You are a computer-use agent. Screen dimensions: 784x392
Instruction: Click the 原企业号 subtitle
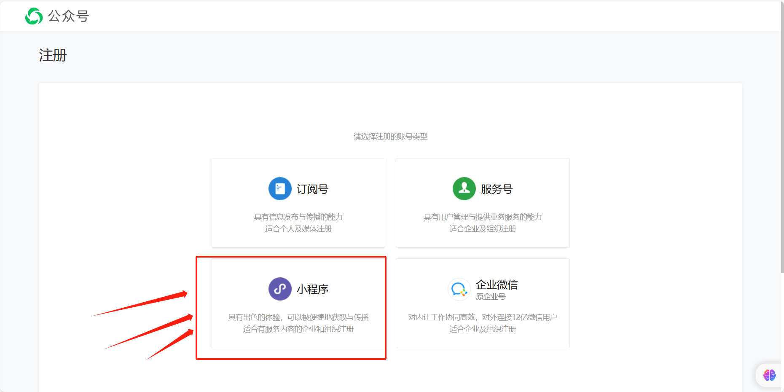[491, 297]
